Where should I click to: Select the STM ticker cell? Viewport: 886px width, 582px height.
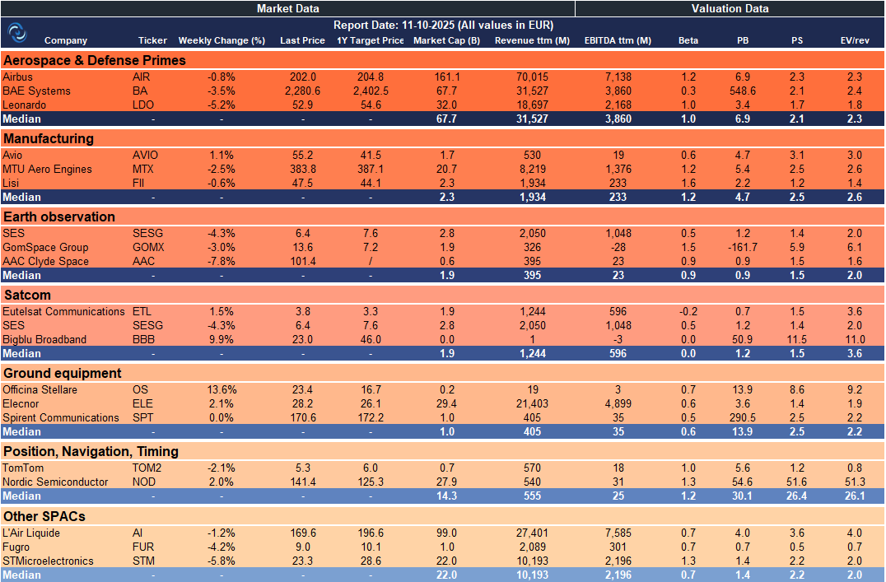pos(143,561)
